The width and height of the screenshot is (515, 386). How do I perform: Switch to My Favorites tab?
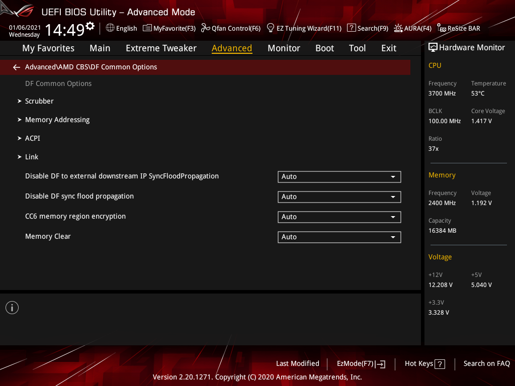coord(48,48)
